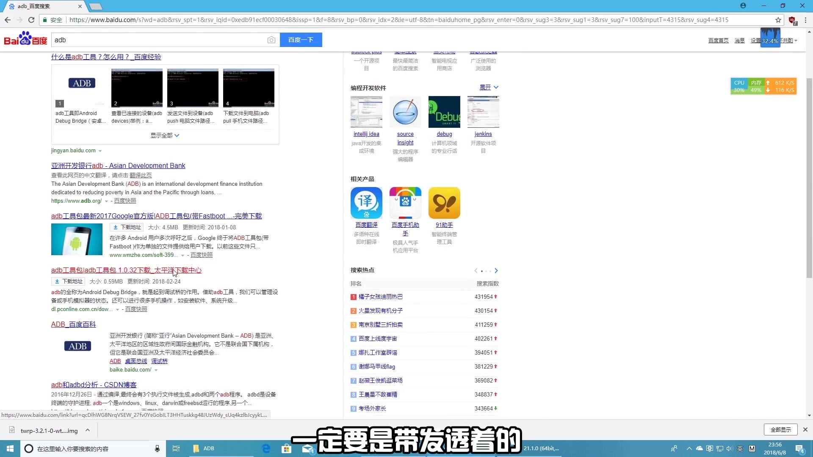
Task: Open the 展开 dropdown for 编程开发软件
Action: click(x=488, y=87)
